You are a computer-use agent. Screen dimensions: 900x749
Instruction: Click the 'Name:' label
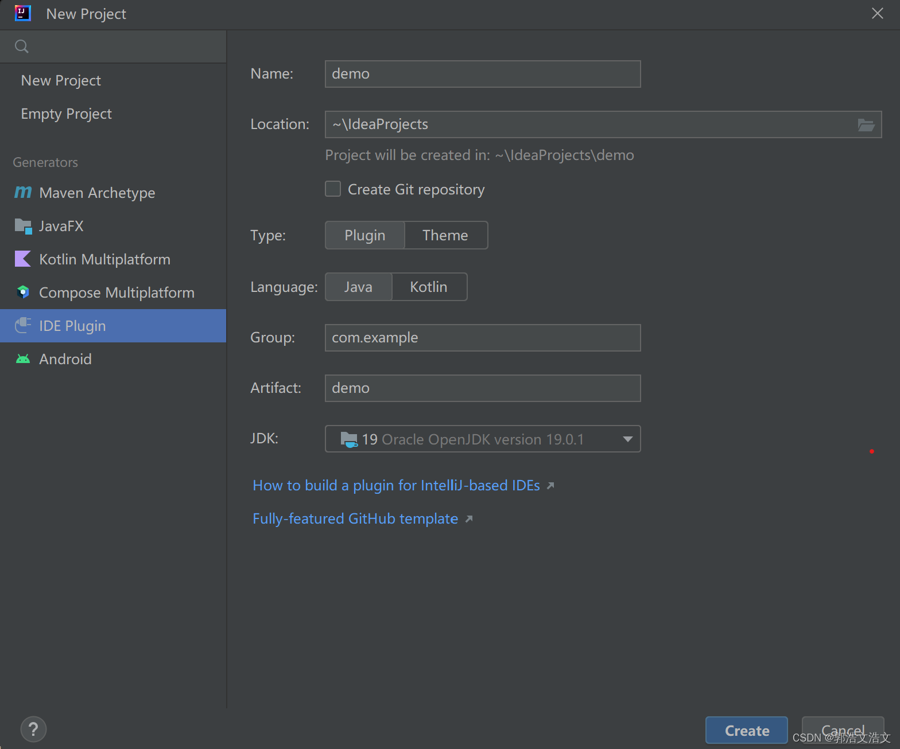tap(272, 73)
